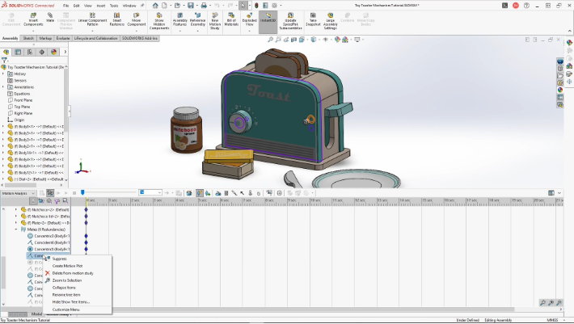Click the motion study Motor icon
Image resolution: width=574 pixels, height=324 pixels.
click(x=218, y=193)
